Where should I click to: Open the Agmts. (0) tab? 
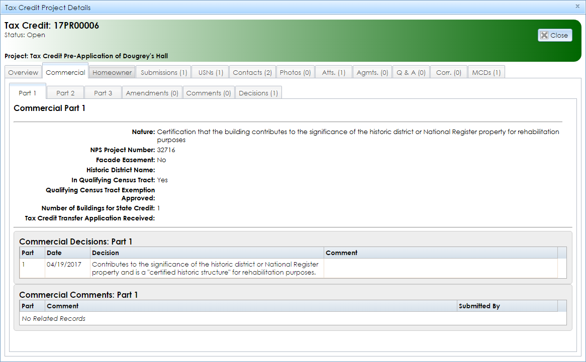372,72
